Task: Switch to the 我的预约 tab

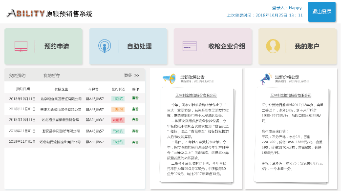Action: pyautogui.click(x=17, y=76)
